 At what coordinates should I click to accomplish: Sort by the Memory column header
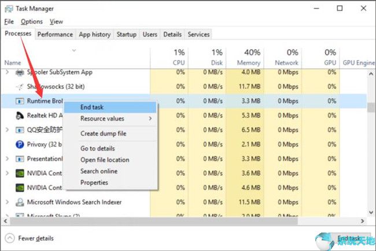coord(249,63)
